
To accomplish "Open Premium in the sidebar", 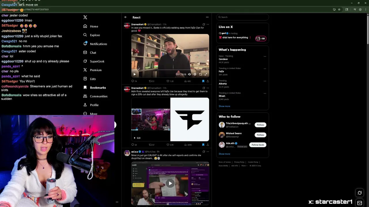I will click(x=92, y=70).
